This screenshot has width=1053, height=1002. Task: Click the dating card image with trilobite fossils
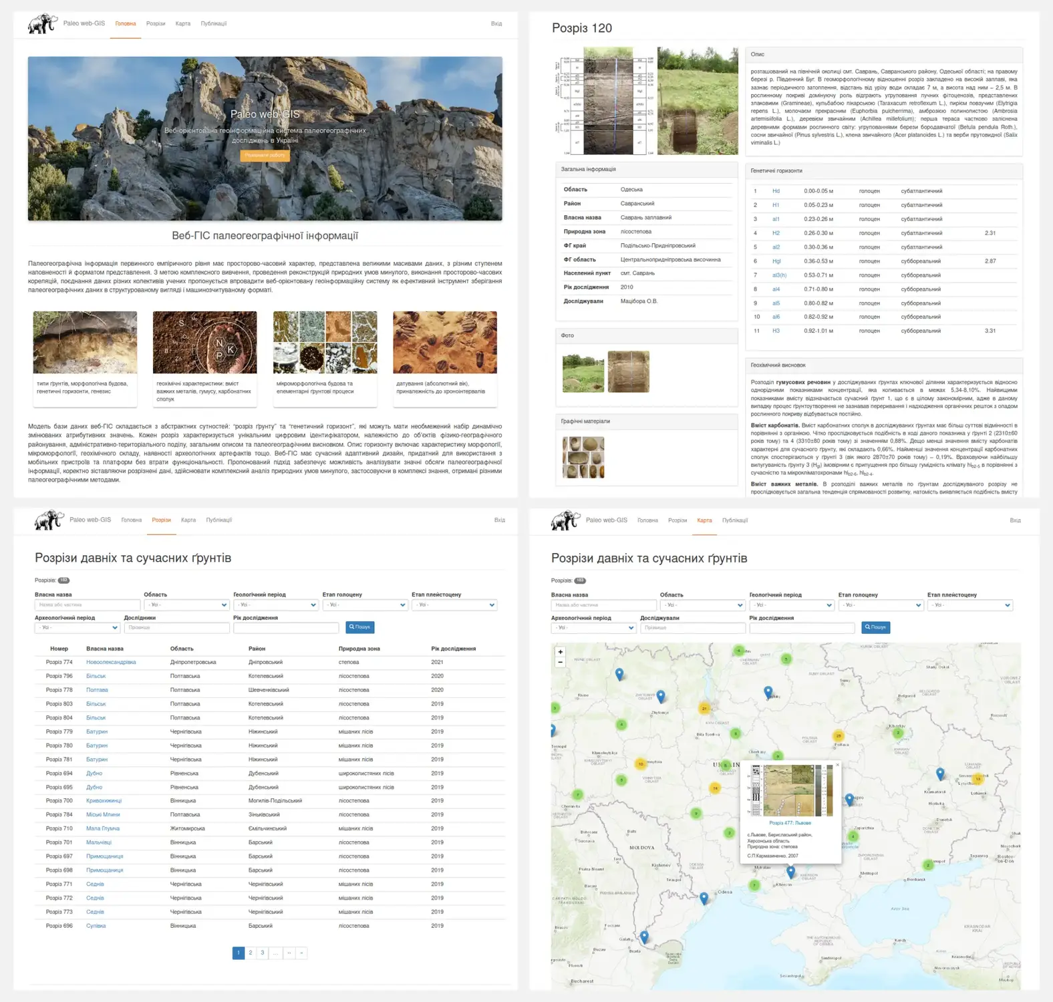[x=445, y=342]
